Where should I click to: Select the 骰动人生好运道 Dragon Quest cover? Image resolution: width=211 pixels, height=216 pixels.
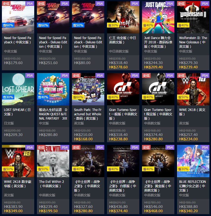[53, 89]
